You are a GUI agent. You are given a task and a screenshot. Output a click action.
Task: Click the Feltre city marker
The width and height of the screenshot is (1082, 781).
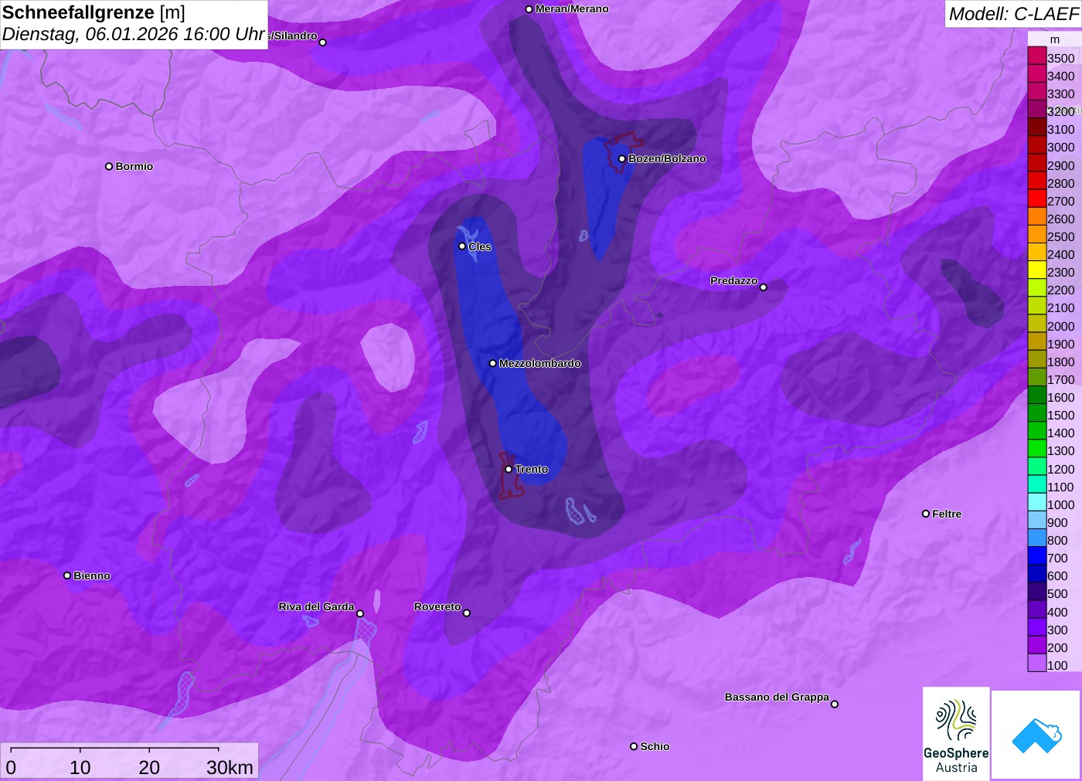(x=926, y=514)
